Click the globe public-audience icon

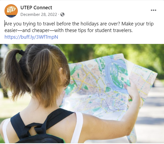pos(62,14)
